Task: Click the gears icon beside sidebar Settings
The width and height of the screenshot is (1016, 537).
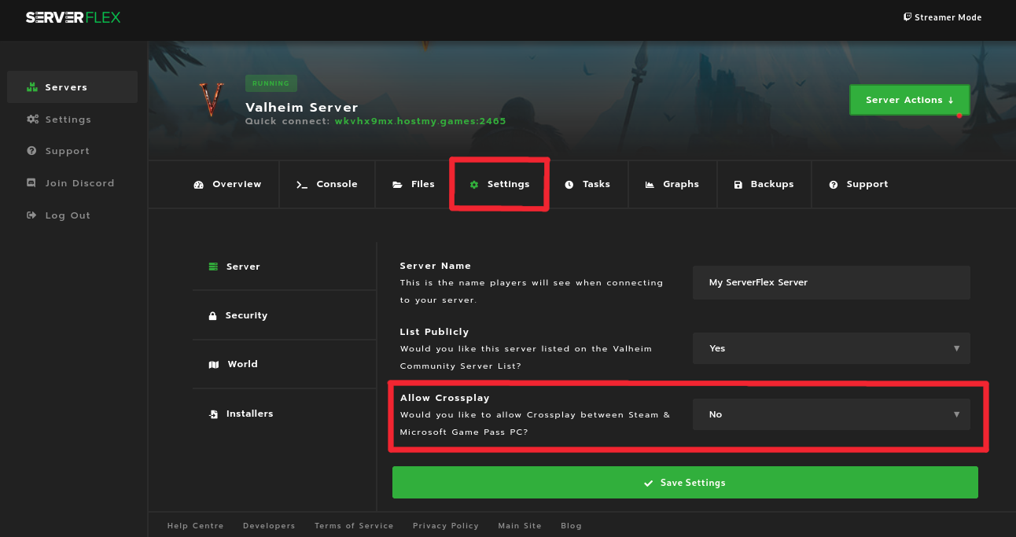Action: point(32,120)
